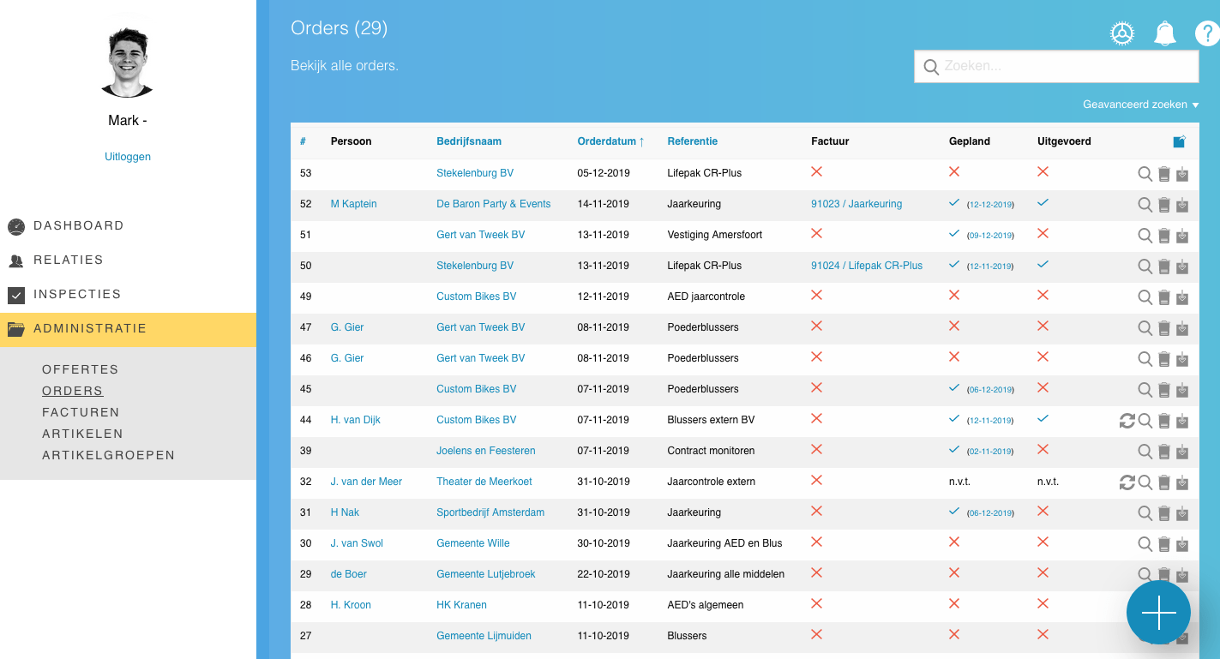Delete order 52 using the trash icon
Image resolution: width=1220 pixels, height=659 pixels.
[x=1164, y=205]
